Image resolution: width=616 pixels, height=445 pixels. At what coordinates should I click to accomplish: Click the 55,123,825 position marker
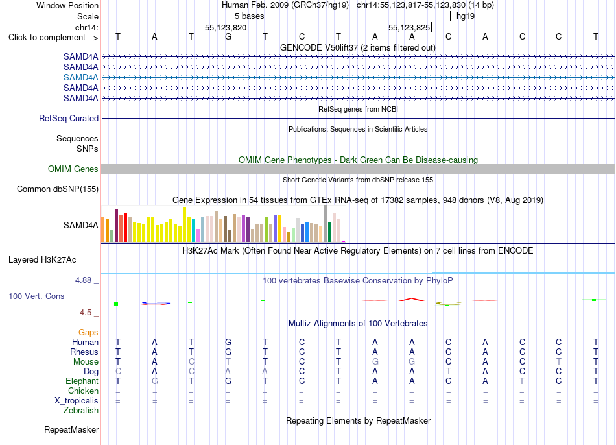(x=409, y=27)
